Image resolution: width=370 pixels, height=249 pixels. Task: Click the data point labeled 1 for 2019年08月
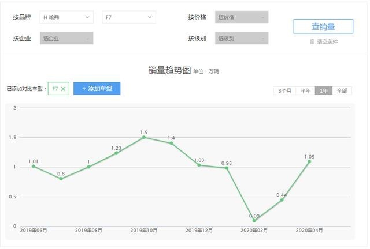tap(88, 167)
